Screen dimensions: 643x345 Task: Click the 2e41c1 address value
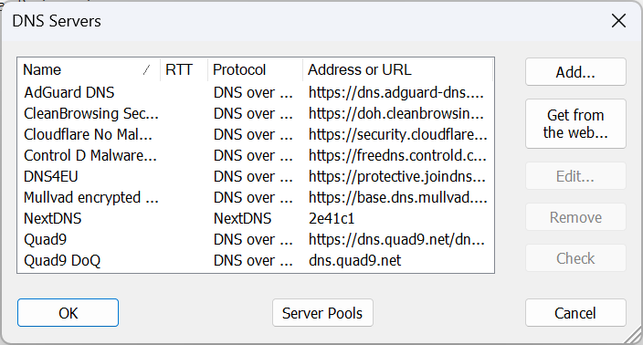coord(332,218)
